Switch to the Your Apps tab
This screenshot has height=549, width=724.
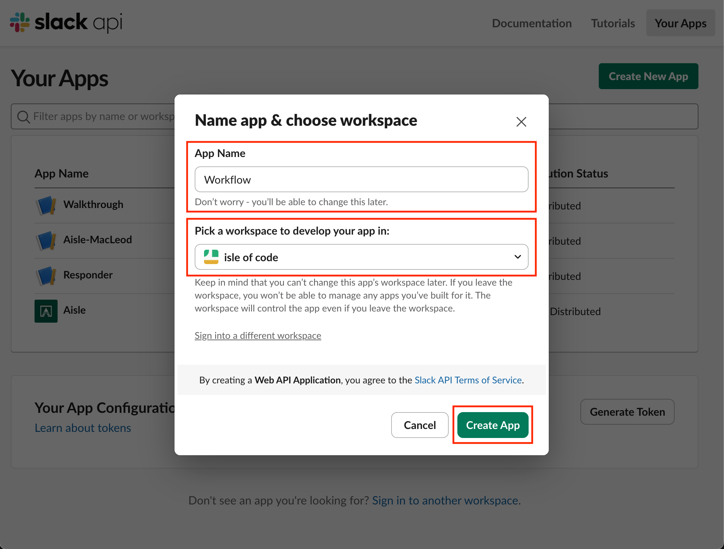click(680, 23)
